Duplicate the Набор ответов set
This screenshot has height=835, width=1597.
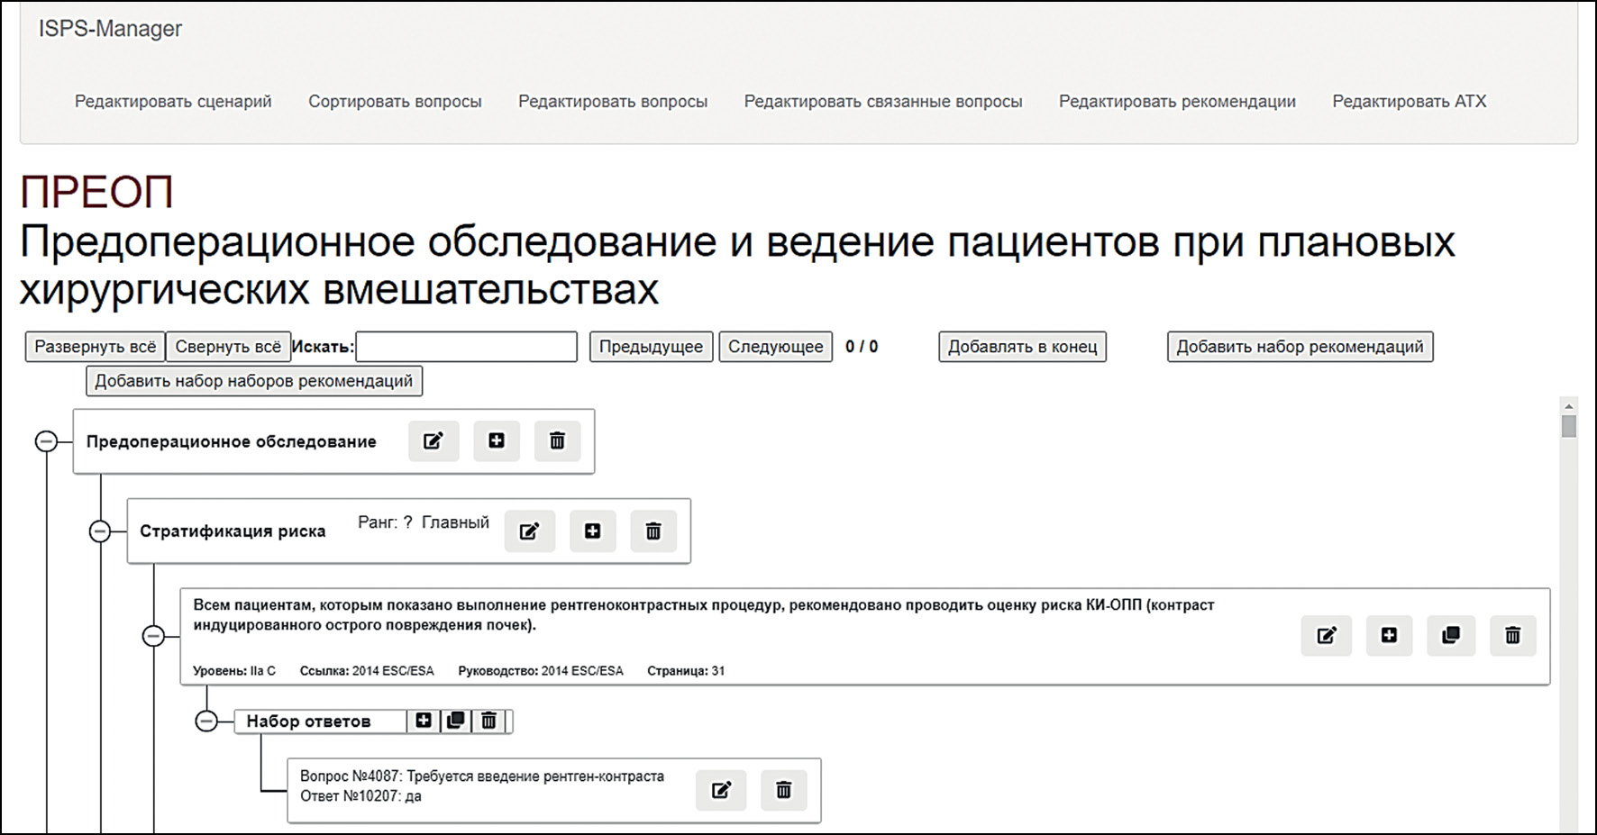[x=456, y=721]
